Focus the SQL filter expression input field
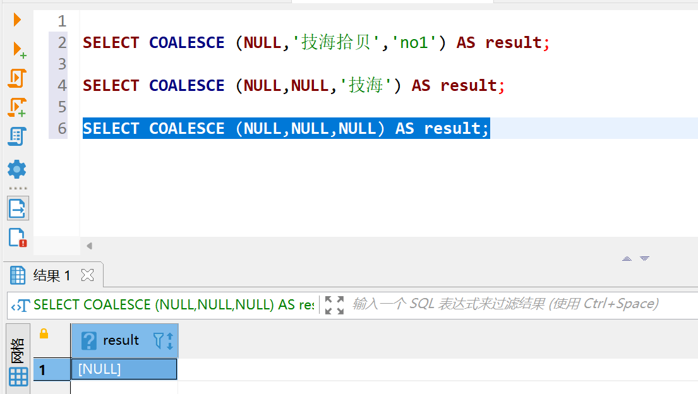Image resolution: width=698 pixels, height=394 pixels. 505,304
